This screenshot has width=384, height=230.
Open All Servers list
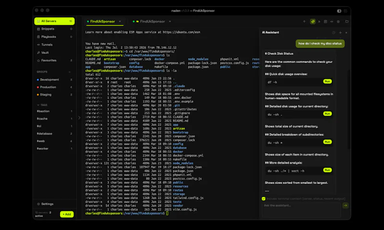coord(54,21)
